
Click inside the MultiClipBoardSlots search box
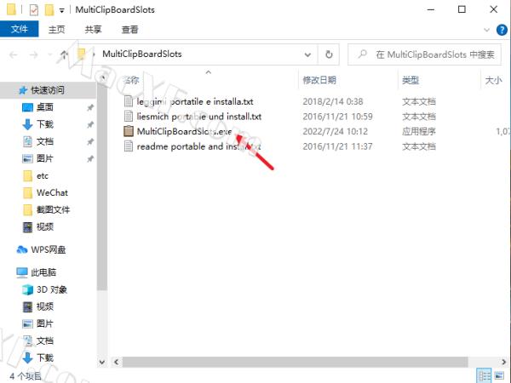(424, 54)
